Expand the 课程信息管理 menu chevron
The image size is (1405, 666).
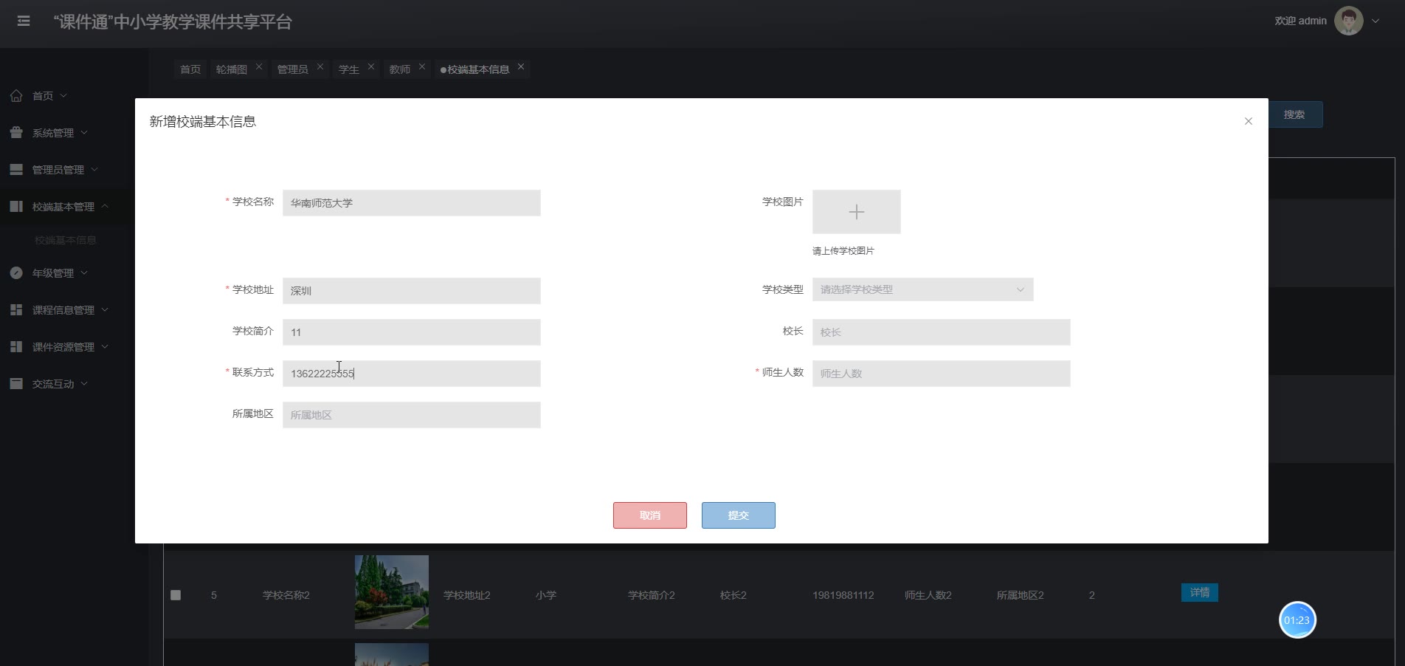[x=105, y=309]
